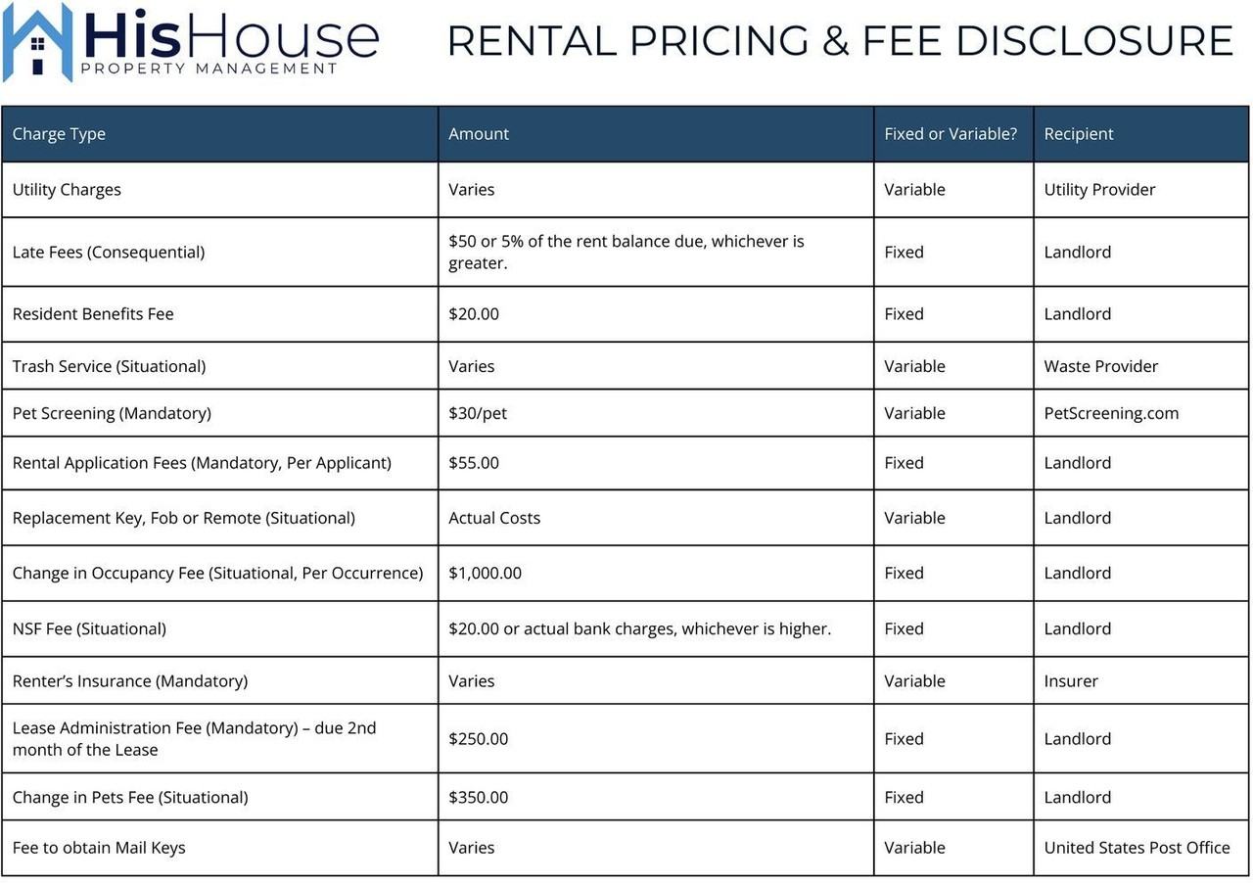The width and height of the screenshot is (1253, 883).
Task: Select the "Fixed or Variable?" column header
Action: (x=951, y=134)
